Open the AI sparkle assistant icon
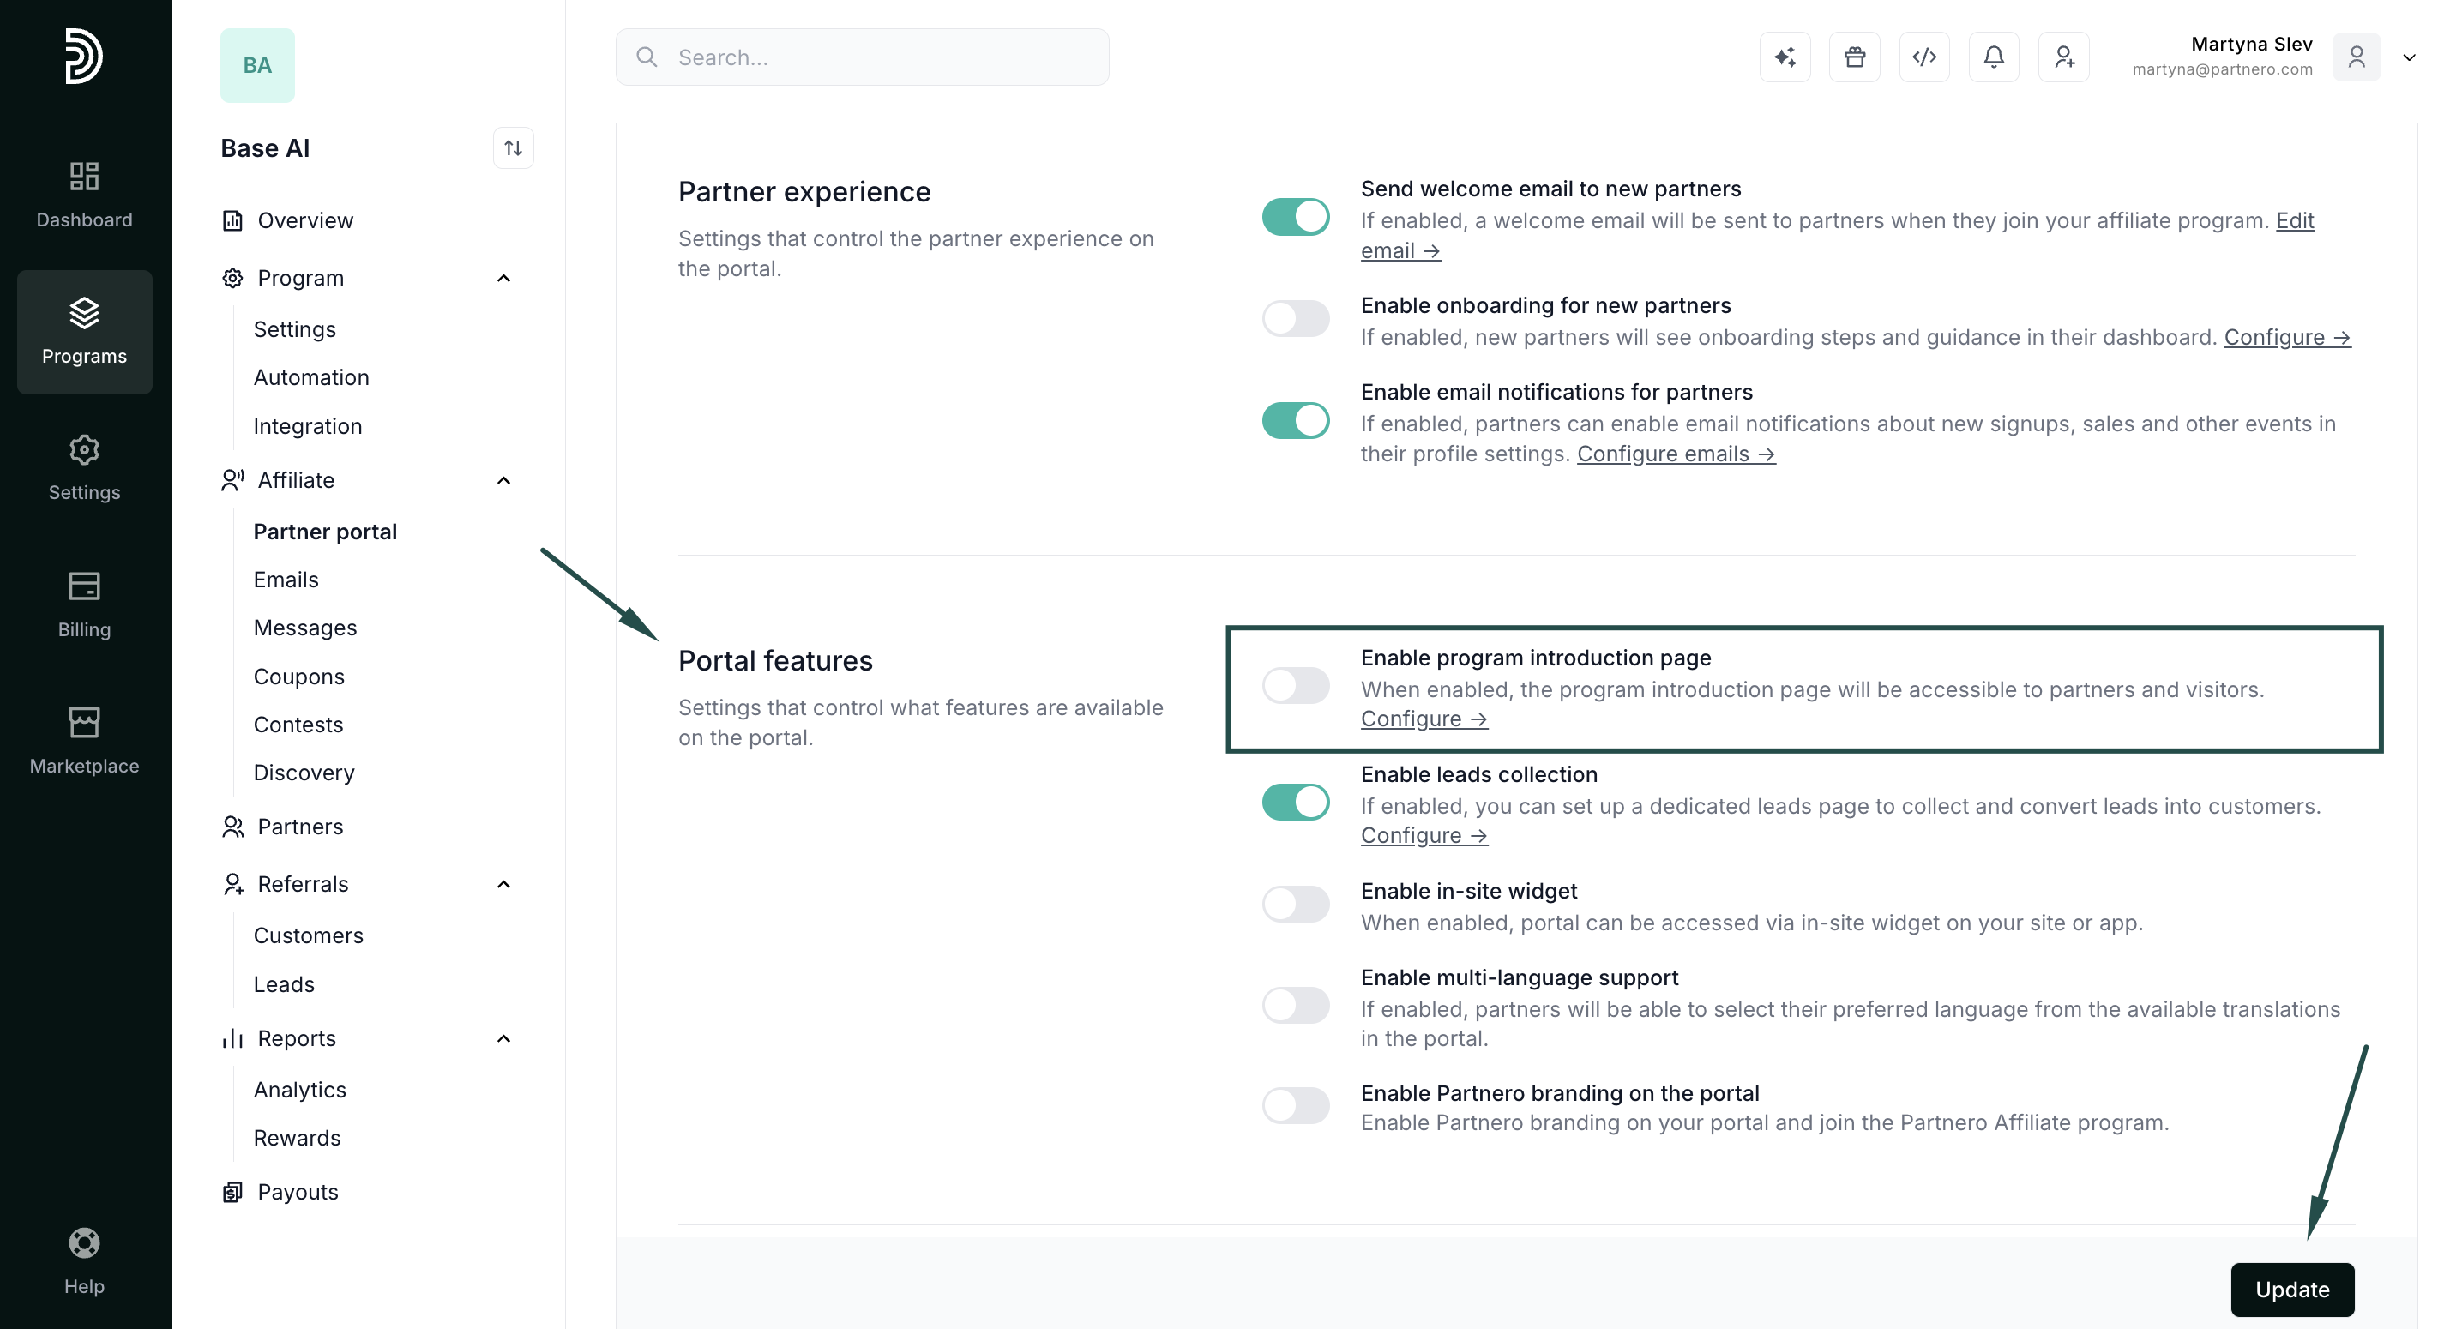 click(1785, 57)
